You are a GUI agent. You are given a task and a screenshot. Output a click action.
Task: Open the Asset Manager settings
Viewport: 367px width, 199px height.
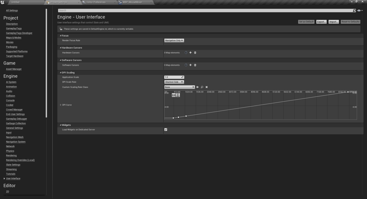tap(14, 69)
